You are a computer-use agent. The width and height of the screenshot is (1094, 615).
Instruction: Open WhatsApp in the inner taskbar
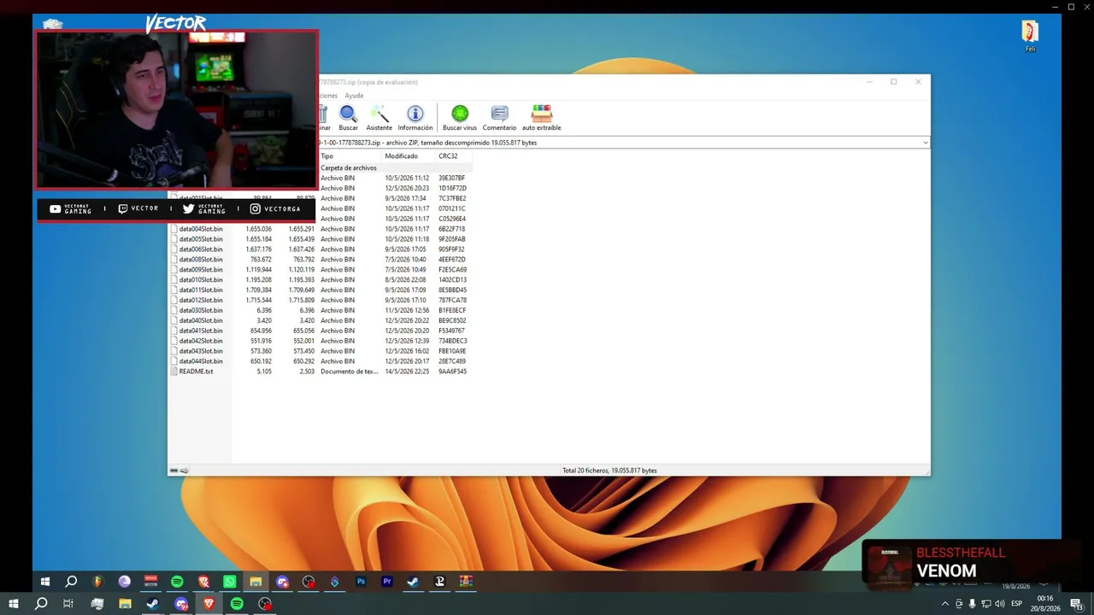click(x=230, y=582)
